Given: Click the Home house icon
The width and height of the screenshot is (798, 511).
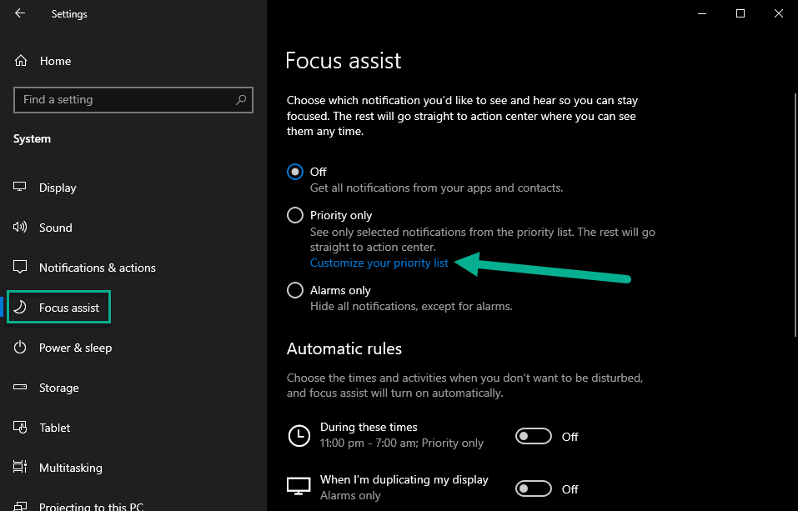Looking at the screenshot, I should tap(20, 61).
